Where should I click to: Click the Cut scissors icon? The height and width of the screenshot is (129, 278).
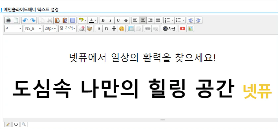pos(50,21)
